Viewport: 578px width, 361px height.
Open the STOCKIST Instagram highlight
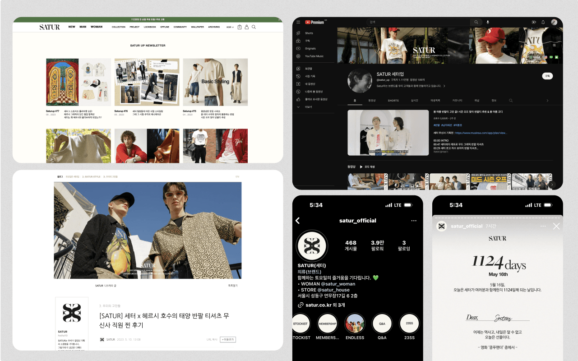[300, 324]
